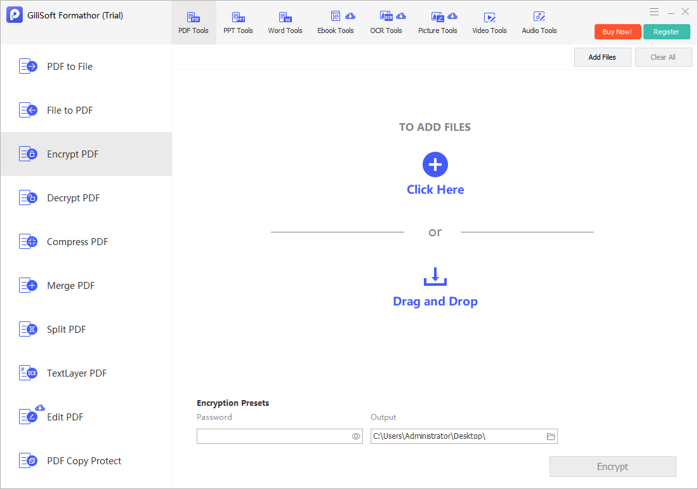698x489 pixels.
Task: Click the blue plus add-file icon
Action: pyautogui.click(x=435, y=164)
